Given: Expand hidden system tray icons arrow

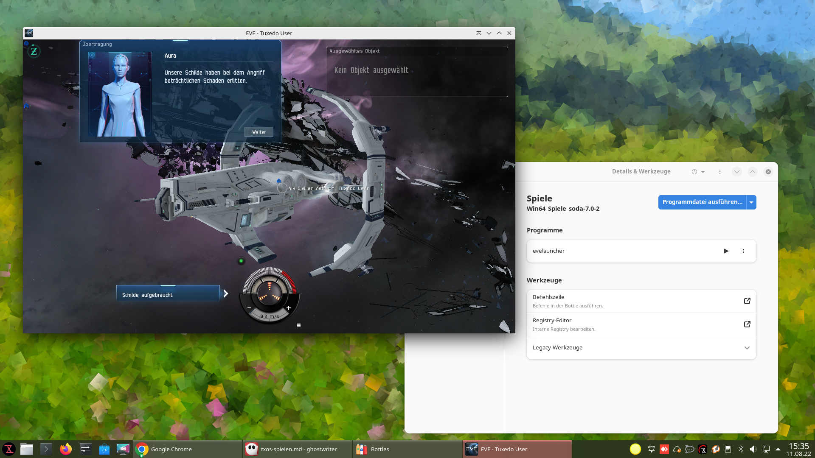Looking at the screenshot, I should (778, 449).
